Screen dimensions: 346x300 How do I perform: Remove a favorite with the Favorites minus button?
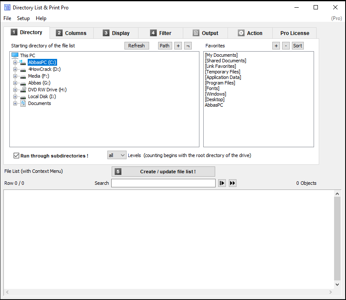(286, 46)
